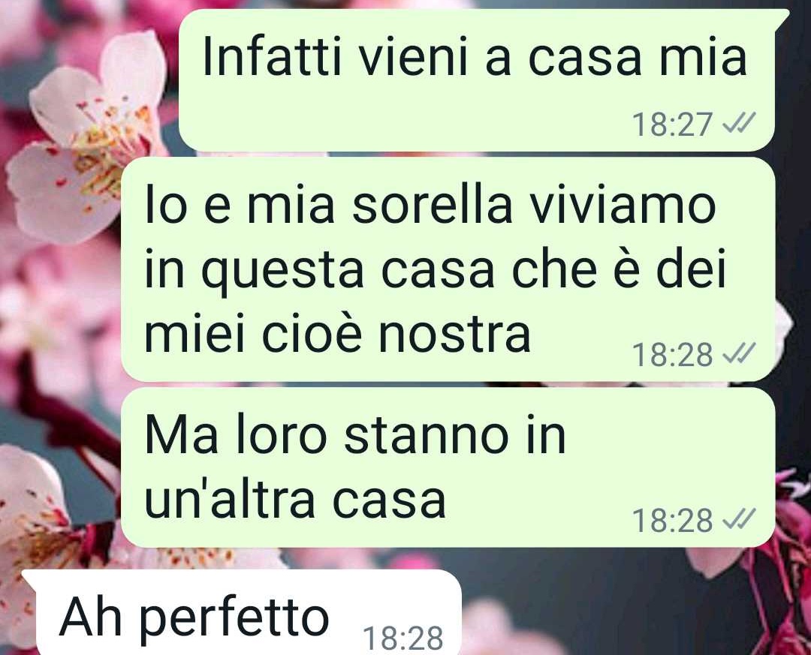This screenshot has height=655, width=811.
Task: Click the words 'miei cioè nostra'
Action: click(x=337, y=333)
